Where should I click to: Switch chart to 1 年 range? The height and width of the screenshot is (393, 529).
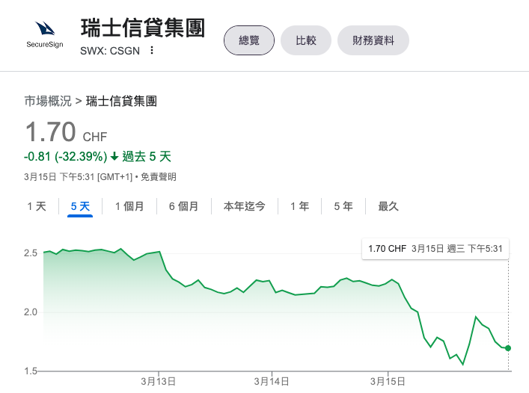pyautogui.click(x=299, y=206)
